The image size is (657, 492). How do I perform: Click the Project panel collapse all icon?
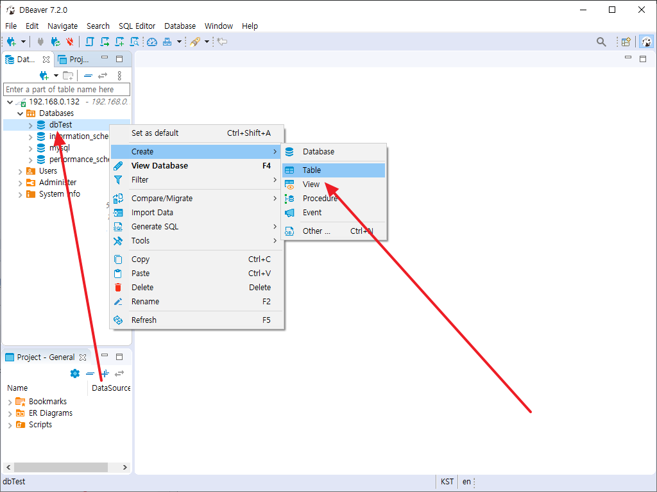coord(90,373)
